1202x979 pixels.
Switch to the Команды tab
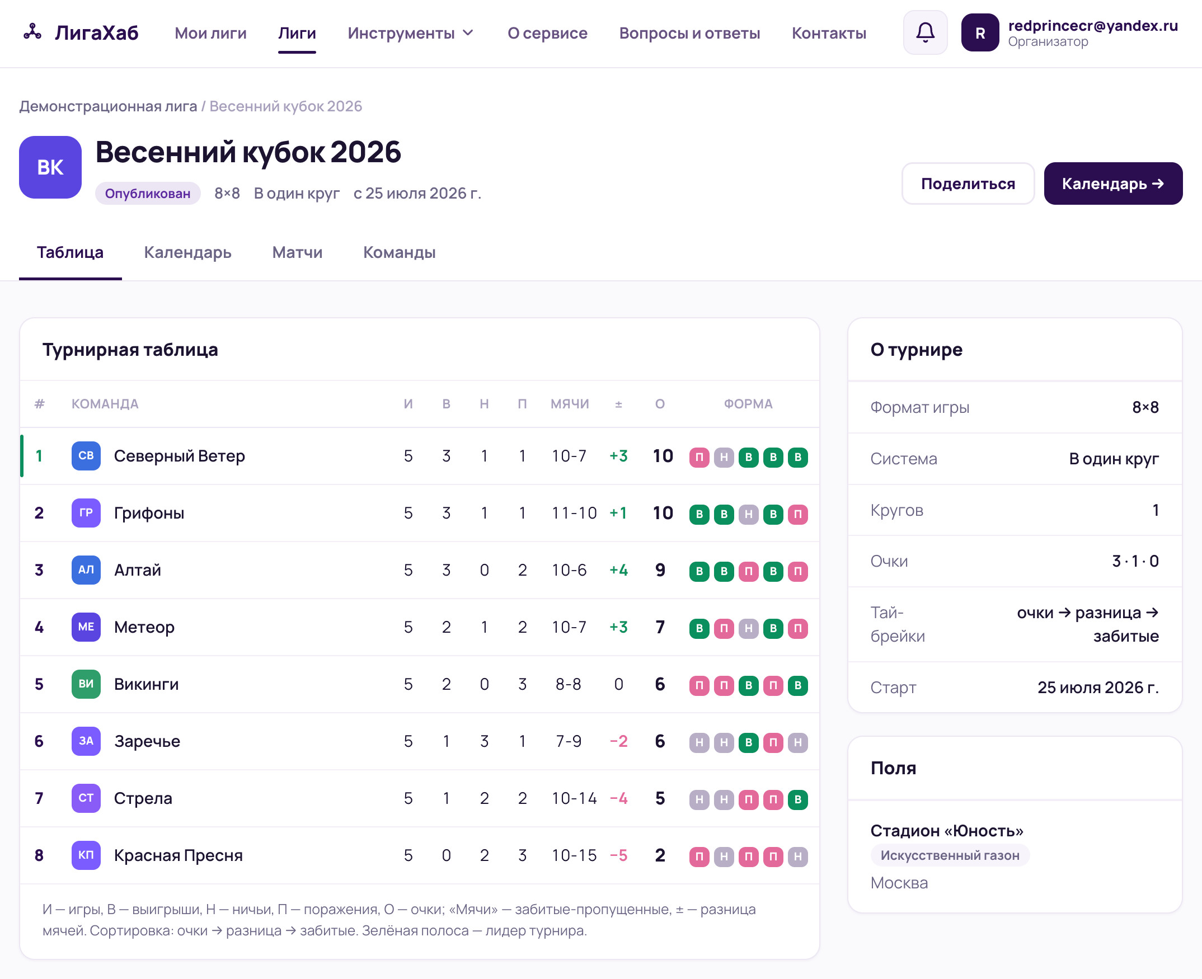(400, 252)
